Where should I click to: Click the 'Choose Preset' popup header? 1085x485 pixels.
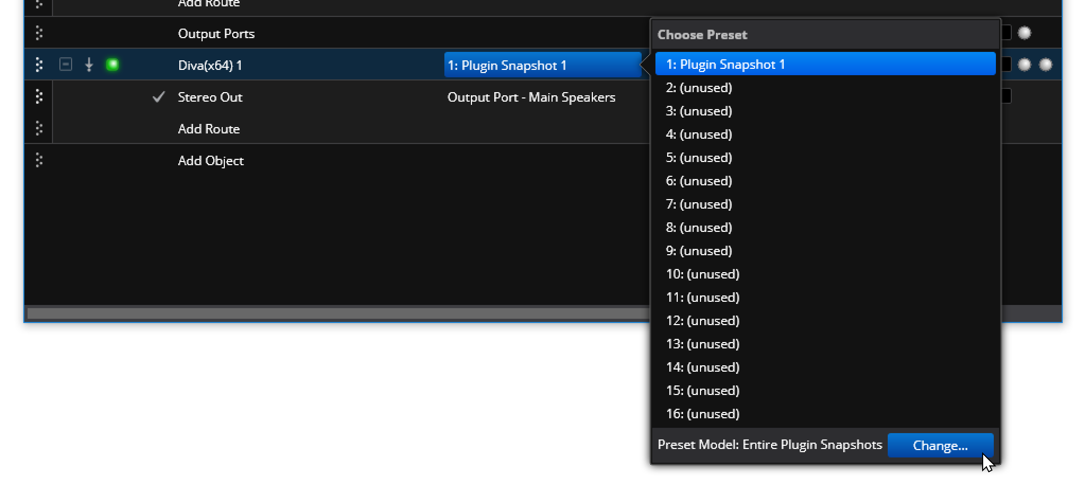pos(825,34)
